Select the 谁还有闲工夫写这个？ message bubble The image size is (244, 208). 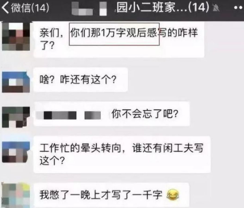tap(122, 155)
